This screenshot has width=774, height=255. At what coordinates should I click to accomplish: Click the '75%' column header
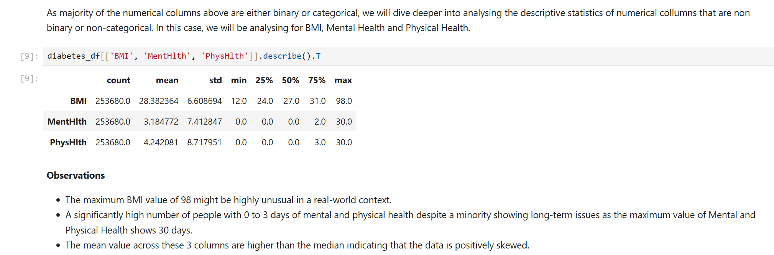pyautogui.click(x=317, y=80)
